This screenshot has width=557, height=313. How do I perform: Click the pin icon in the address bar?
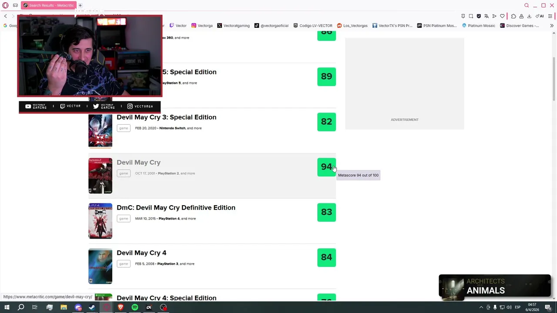tap(463, 16)
